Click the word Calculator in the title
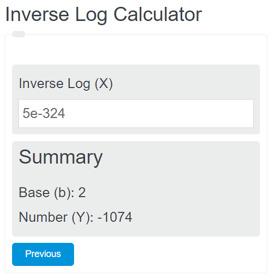The width and height of the screenshot is (271, 278). tap(158, 15)
